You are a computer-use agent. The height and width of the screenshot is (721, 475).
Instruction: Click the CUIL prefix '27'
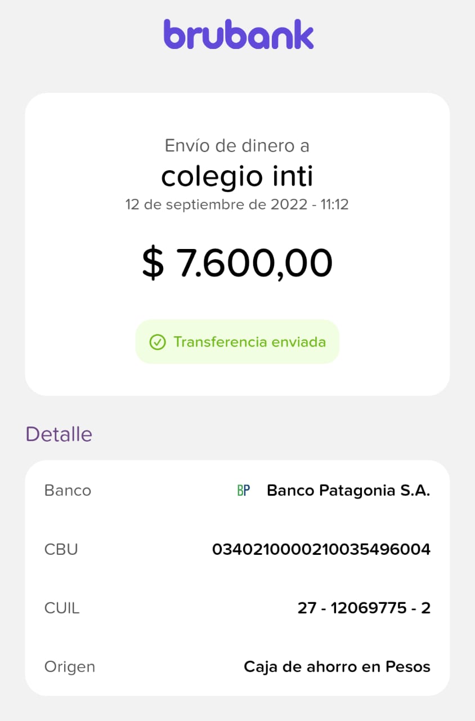point(307,608)
